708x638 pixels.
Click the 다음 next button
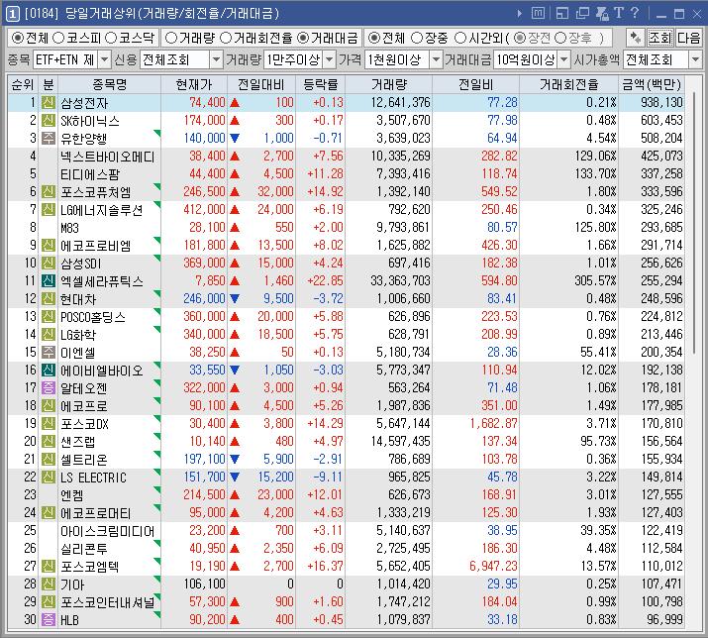[688, 38]
